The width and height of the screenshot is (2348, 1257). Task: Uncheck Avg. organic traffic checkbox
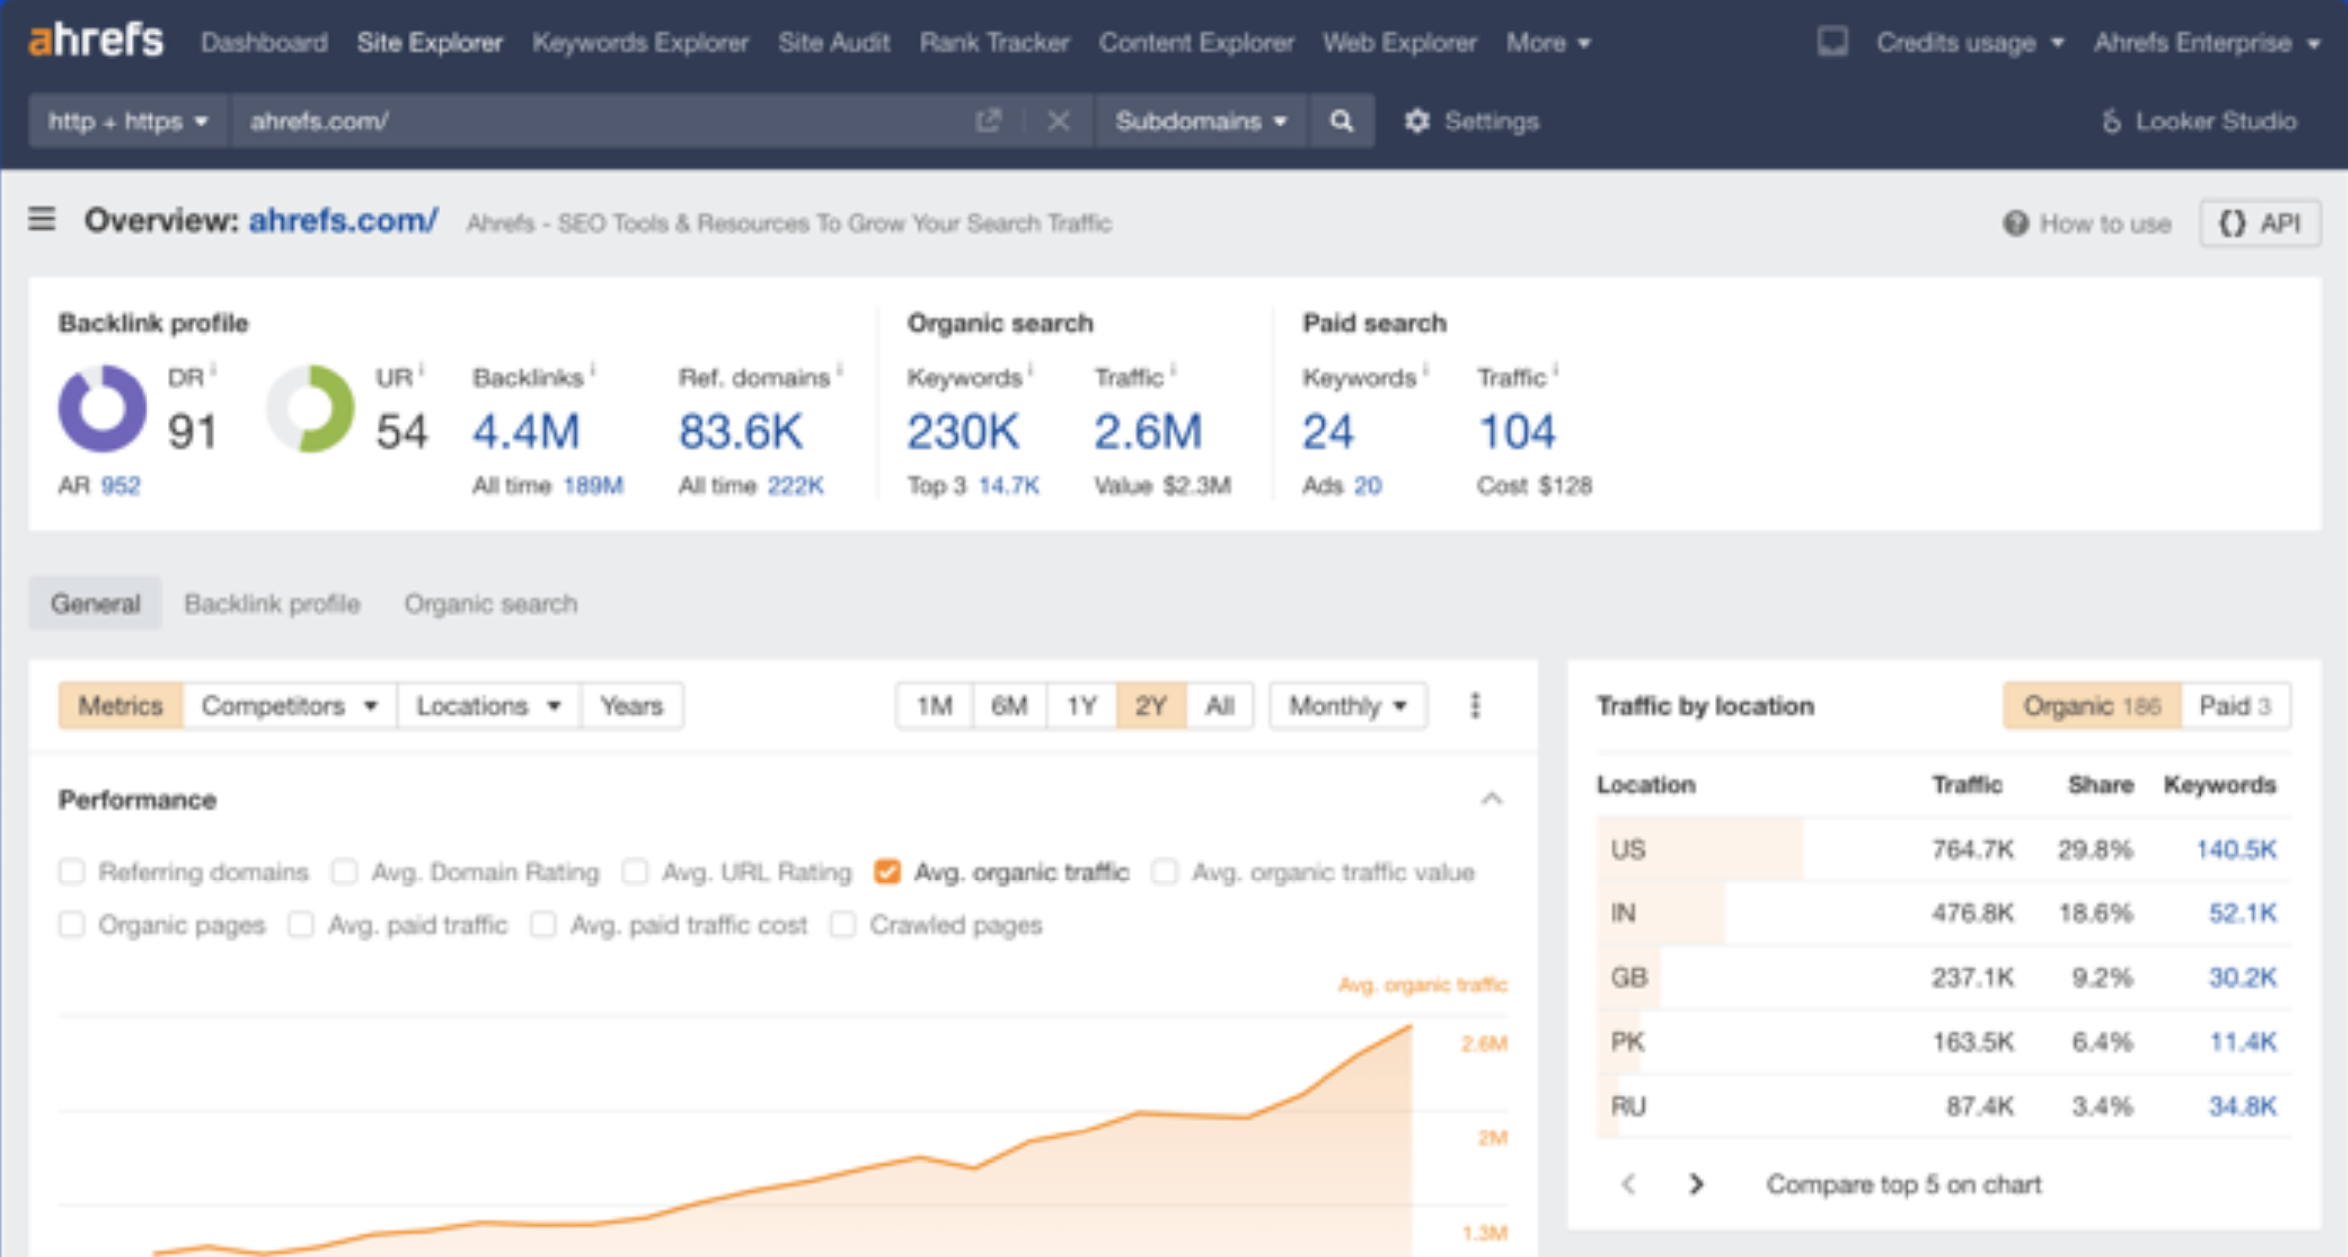(887, 873)
